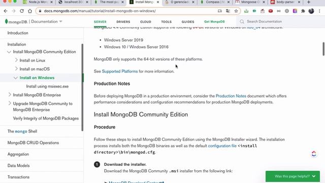Open the Documentation dropdown arrow
Viewport: 325px width, 183px height.
(x=61, y=21)
